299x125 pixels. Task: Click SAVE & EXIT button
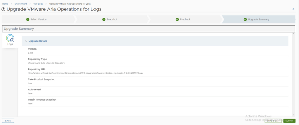(273, 121)
